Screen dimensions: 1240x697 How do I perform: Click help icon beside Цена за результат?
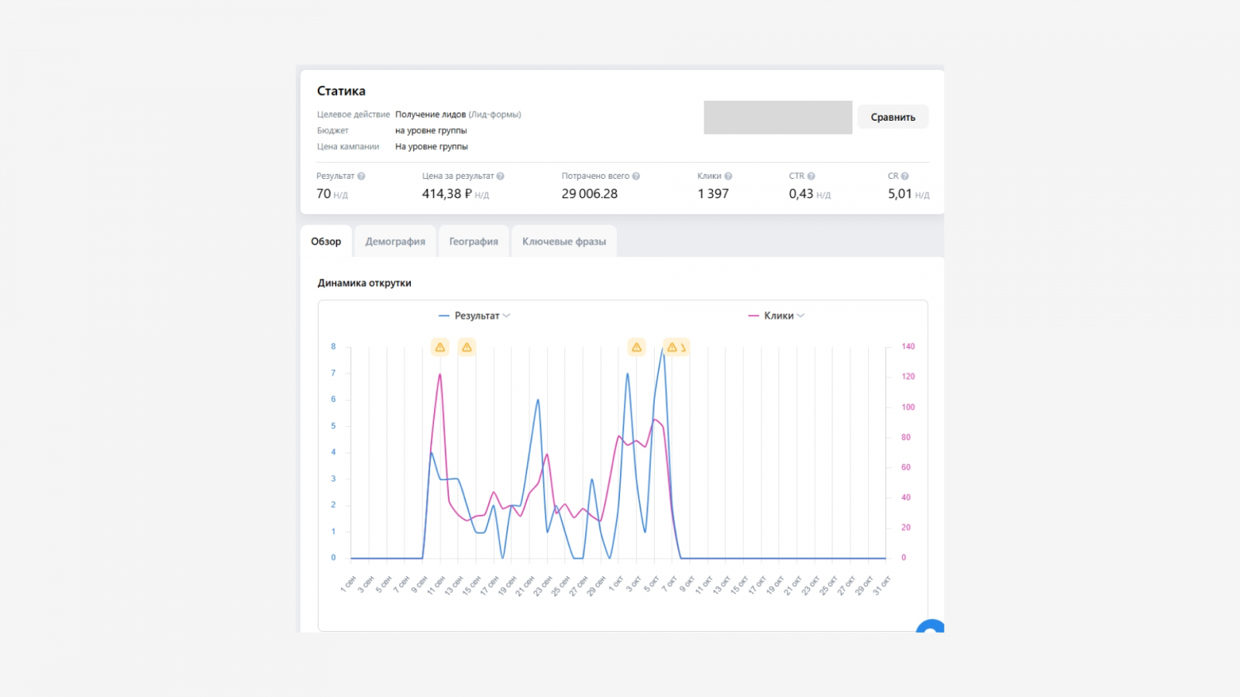click(501, 177)
